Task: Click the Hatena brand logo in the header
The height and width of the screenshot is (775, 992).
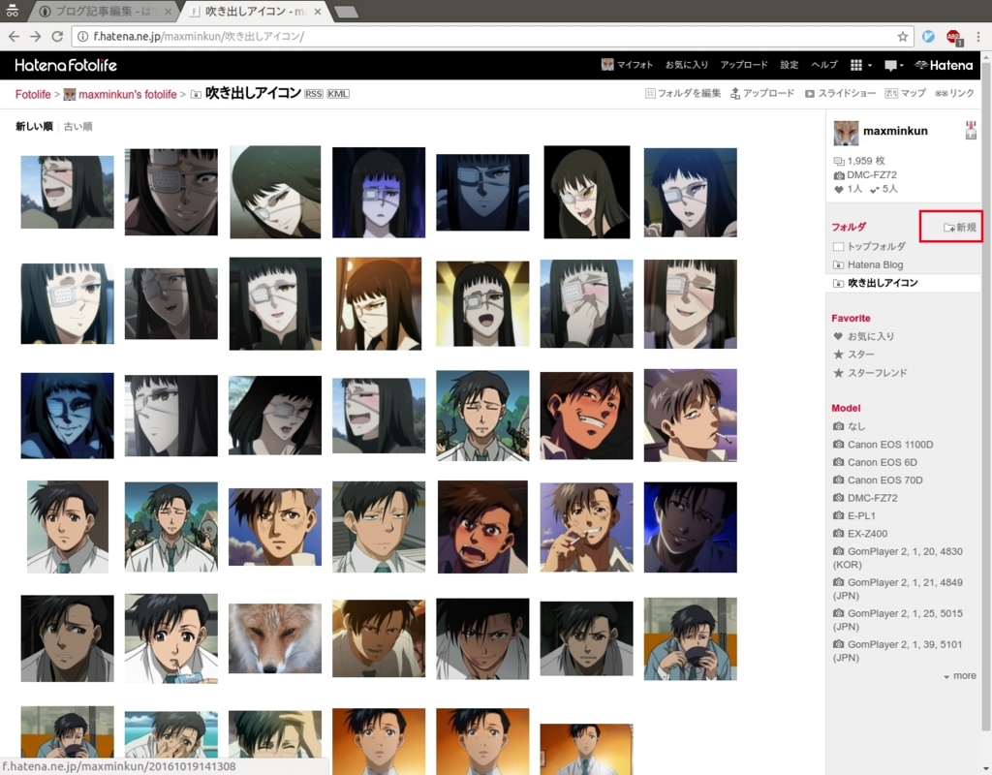Action: pos(944,65)
